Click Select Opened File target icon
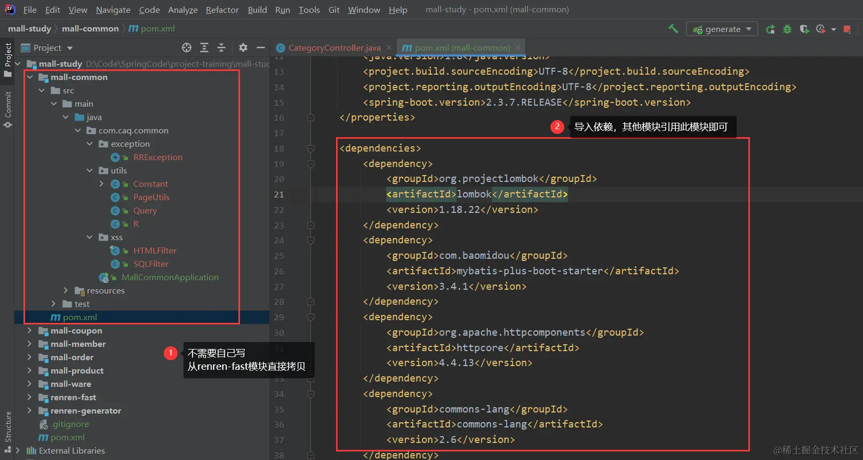The width and height of the screenshot is (863, 460). coord(187,47)
